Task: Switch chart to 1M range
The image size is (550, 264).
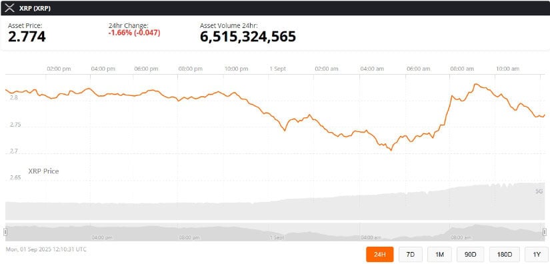Action: pyautogui.click(x=439, y=255)
